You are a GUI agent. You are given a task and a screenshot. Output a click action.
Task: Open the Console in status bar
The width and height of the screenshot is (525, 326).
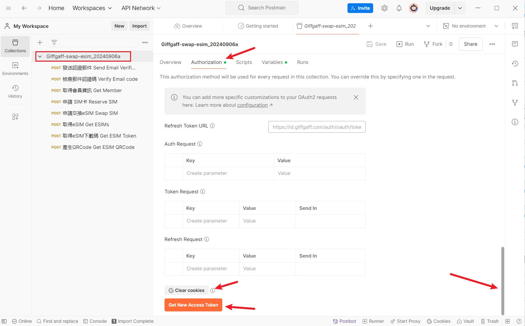point(95,321)
